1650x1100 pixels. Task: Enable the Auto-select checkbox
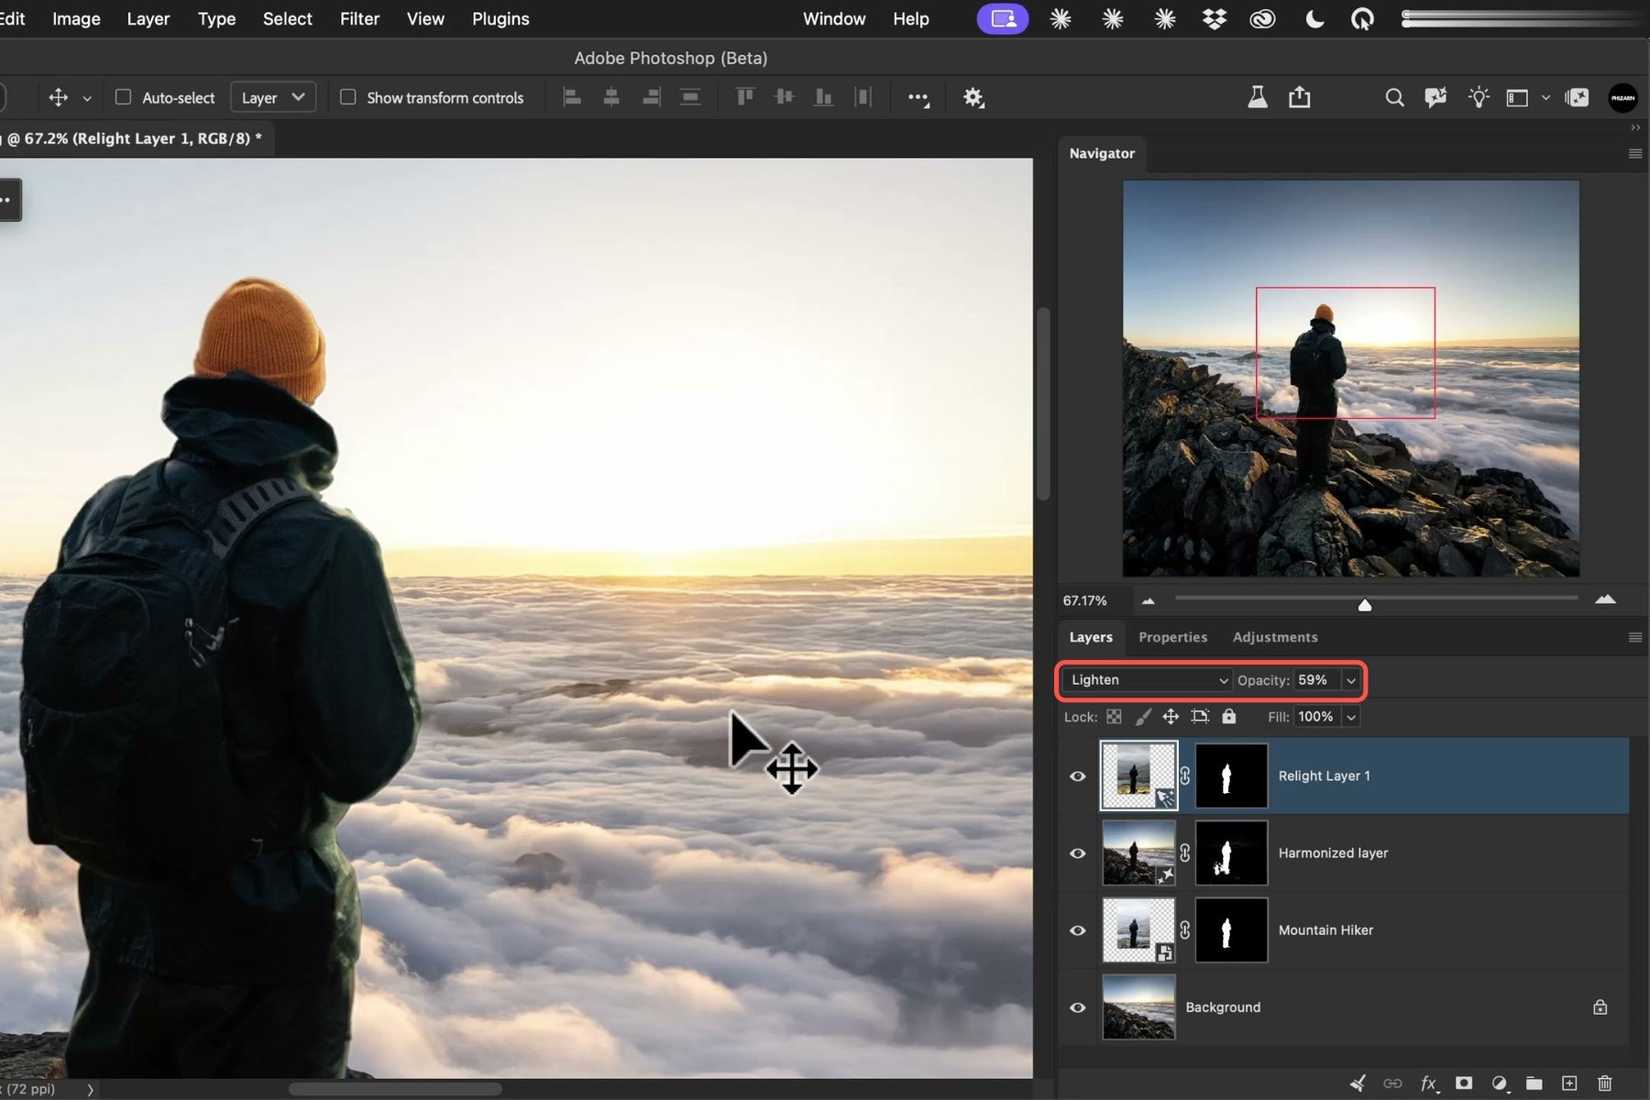(x=123, y=97)
